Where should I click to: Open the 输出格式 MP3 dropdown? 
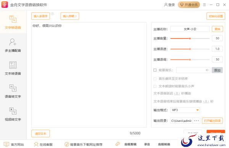[x=185, y=110]
